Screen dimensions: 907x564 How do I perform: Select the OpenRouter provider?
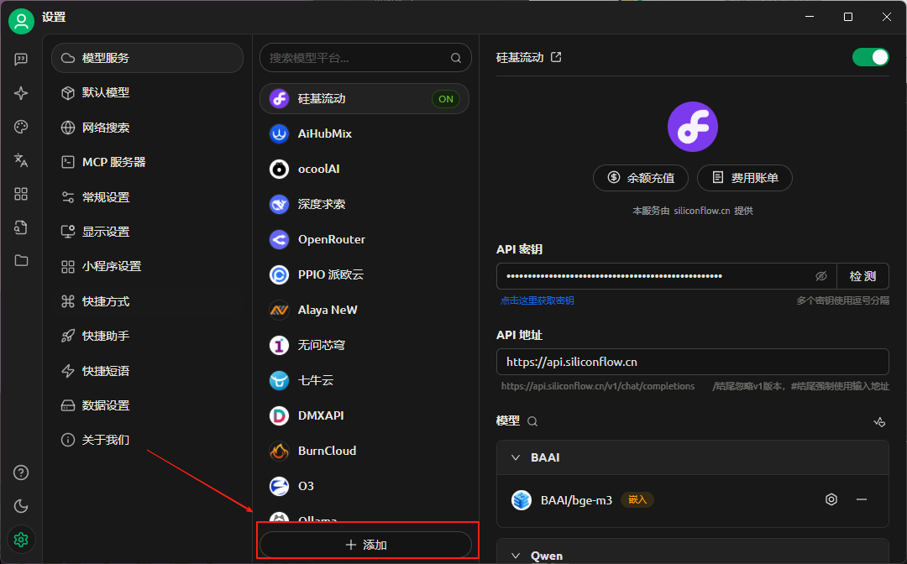tap(364, 239)
